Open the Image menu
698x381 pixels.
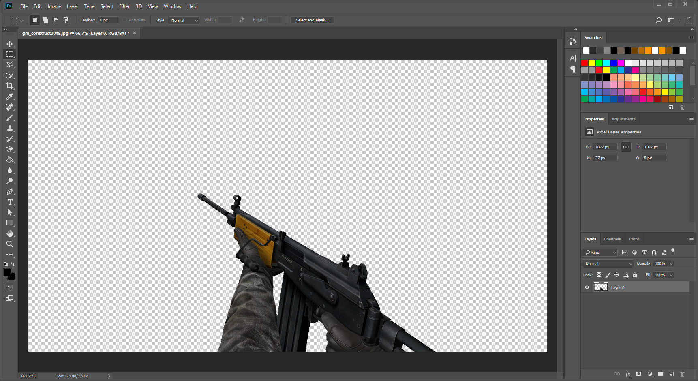(54, 6)
